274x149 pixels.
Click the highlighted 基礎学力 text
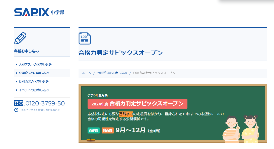tap(127, 114)
